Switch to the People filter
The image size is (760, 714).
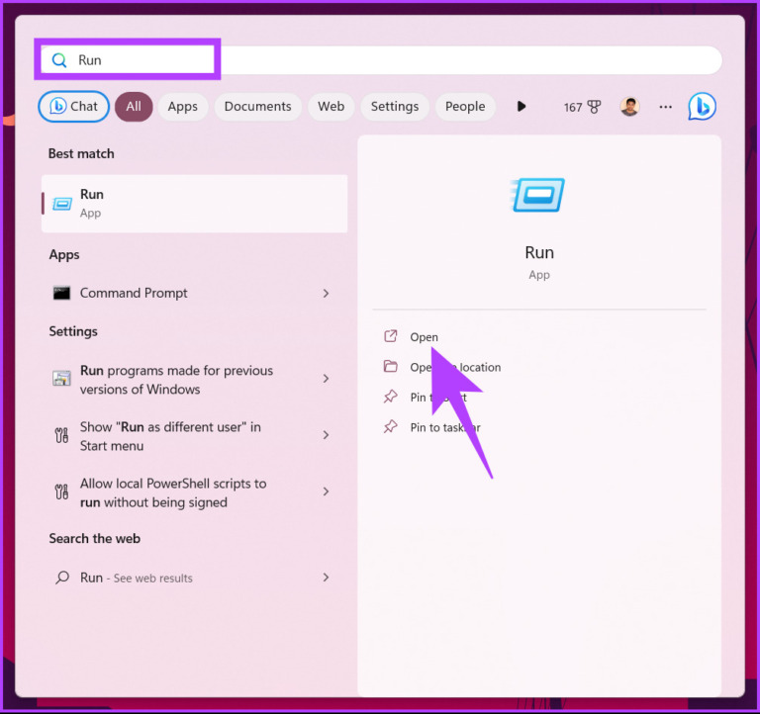[x=465, y=106]
